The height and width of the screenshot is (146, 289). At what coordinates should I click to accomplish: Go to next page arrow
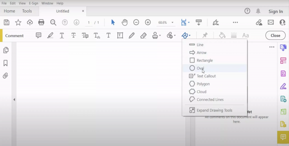coord(76,23)
